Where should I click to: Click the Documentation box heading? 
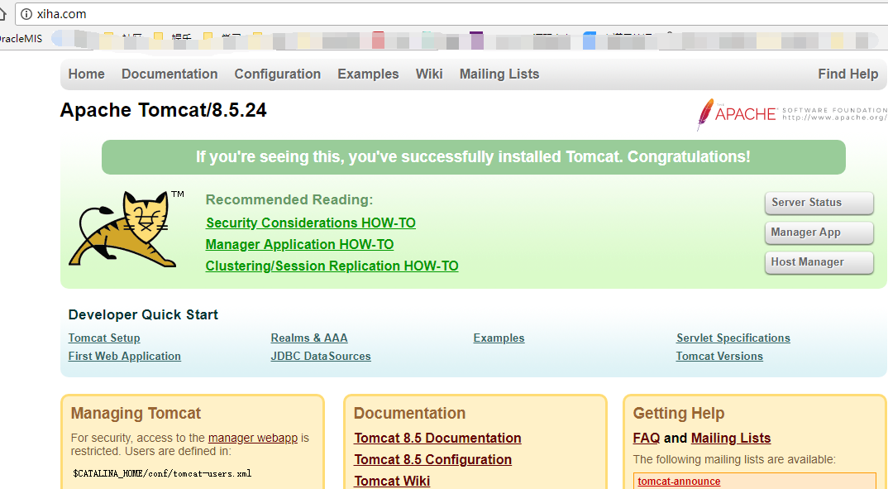tap(409, 414)
